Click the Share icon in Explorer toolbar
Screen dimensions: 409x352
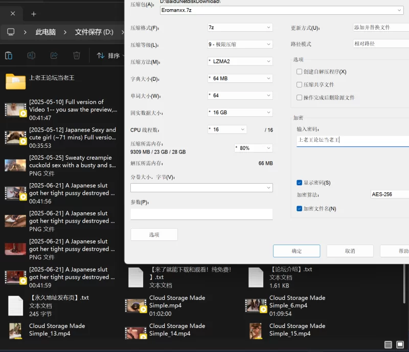(54, 55)
